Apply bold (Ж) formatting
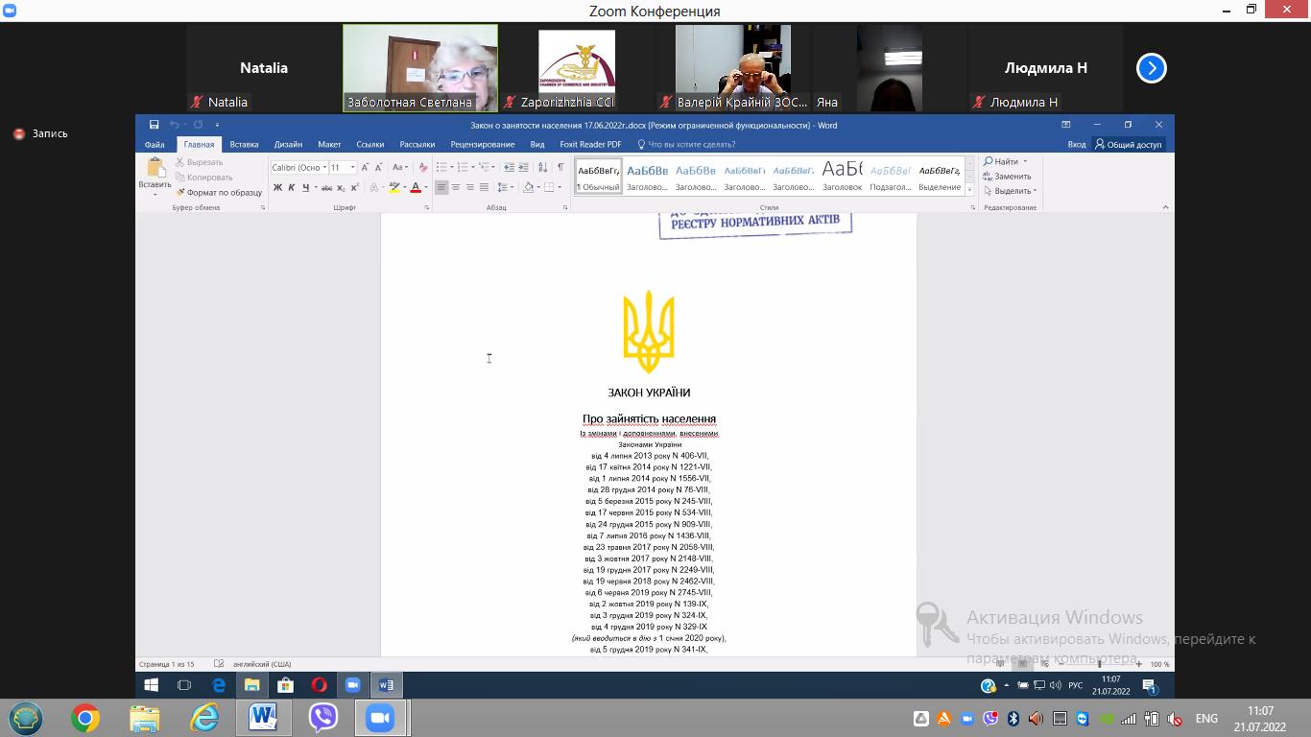Viewport: 1311px width, 737px height. click(x=277, y=187)
